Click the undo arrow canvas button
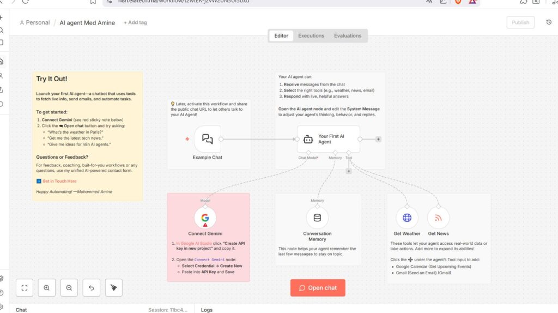Screen dimensions: 558x313 tap(92, 288)
